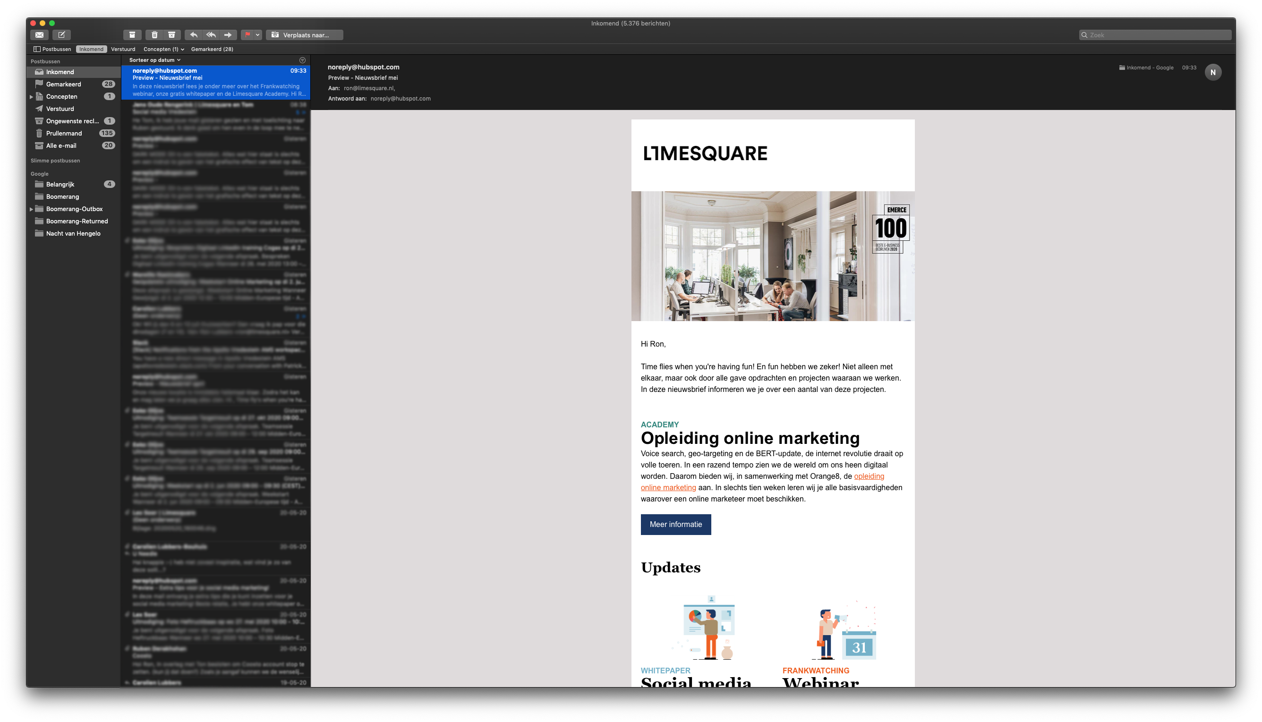This screenshot has height=722, width=1262.
Task: Forward the selected message
Action: [228, 35]
